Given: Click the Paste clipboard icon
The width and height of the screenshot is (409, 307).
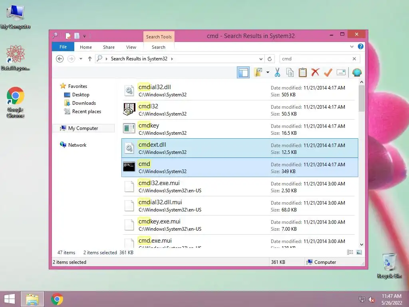Looking at the screenshot, I should (x=303, y=72).
